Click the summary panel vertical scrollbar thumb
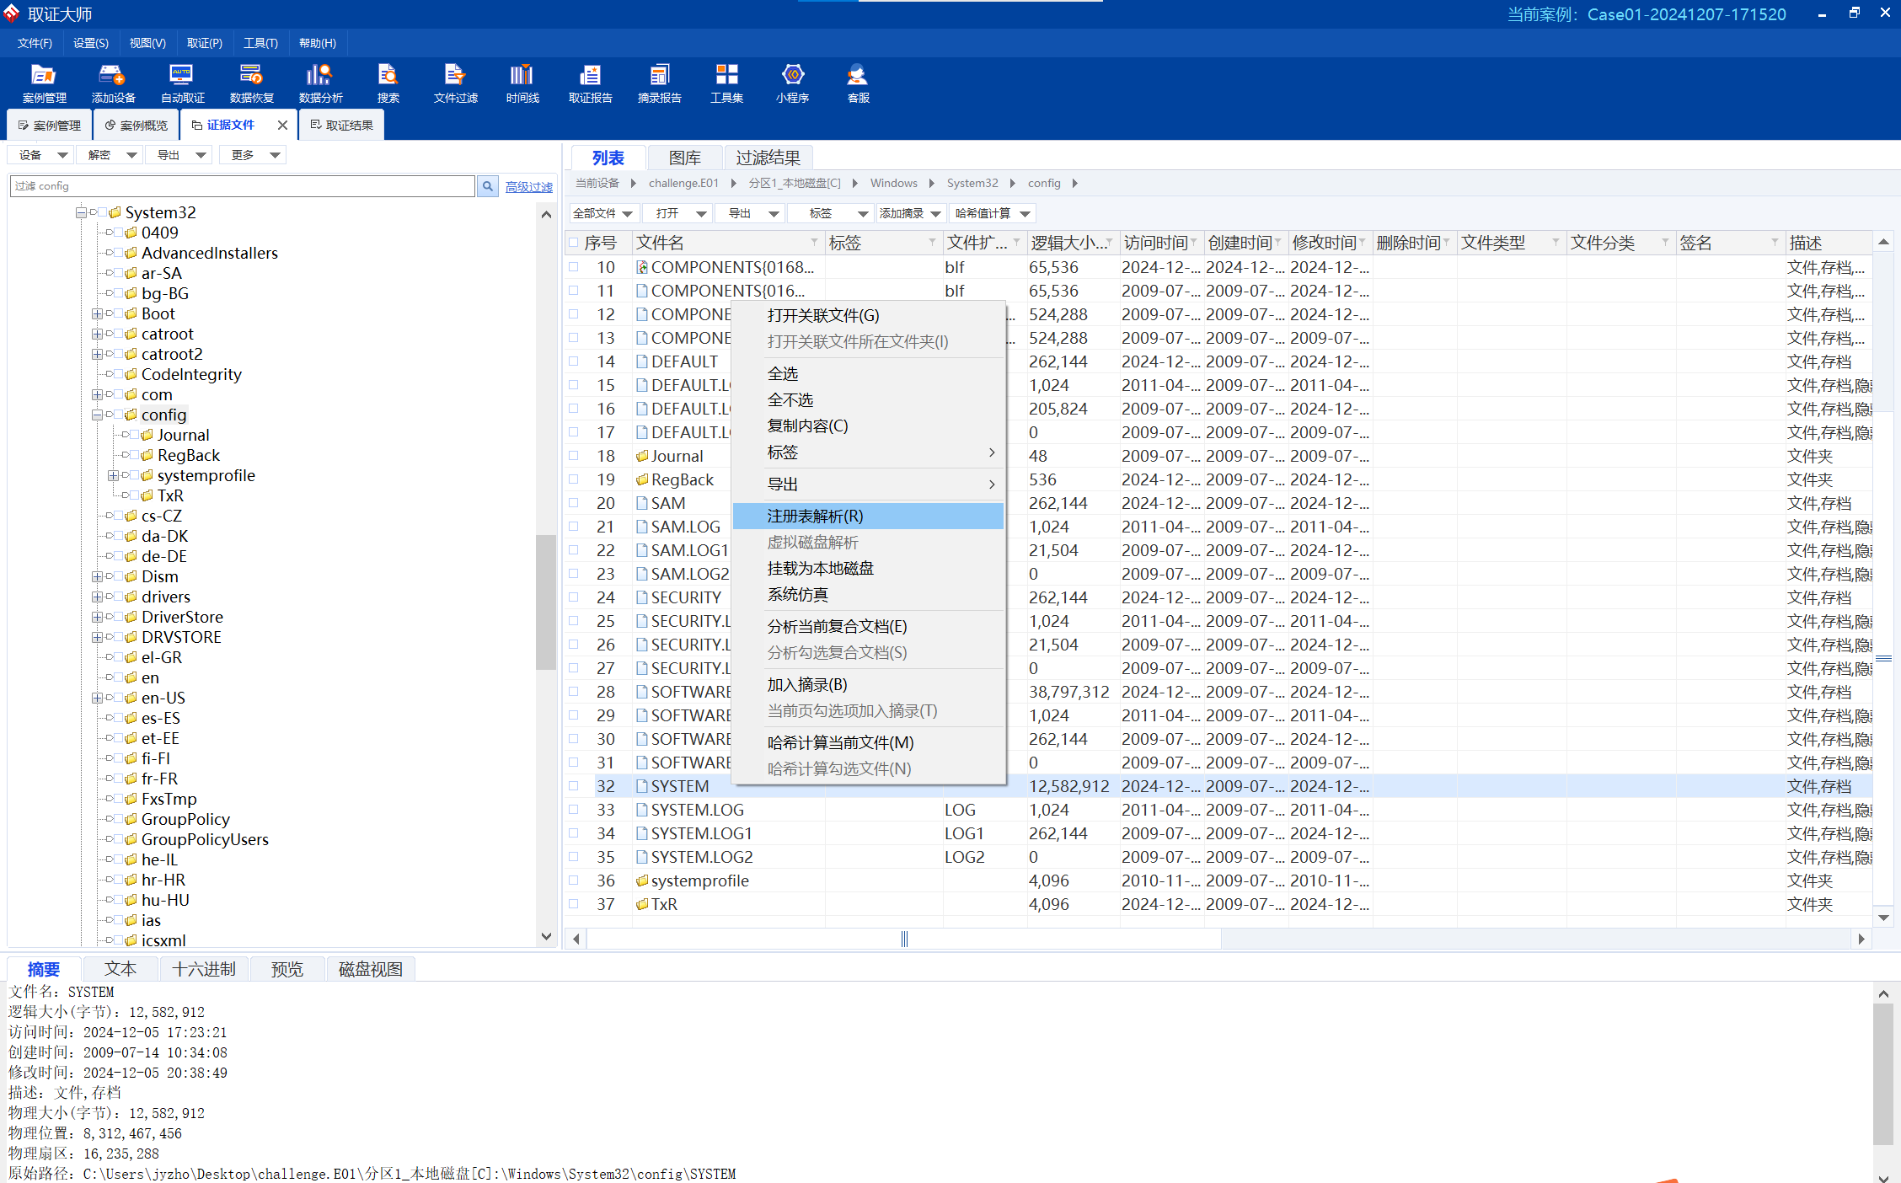Screen dimensions: 1901x1183 [1883, 1074]
